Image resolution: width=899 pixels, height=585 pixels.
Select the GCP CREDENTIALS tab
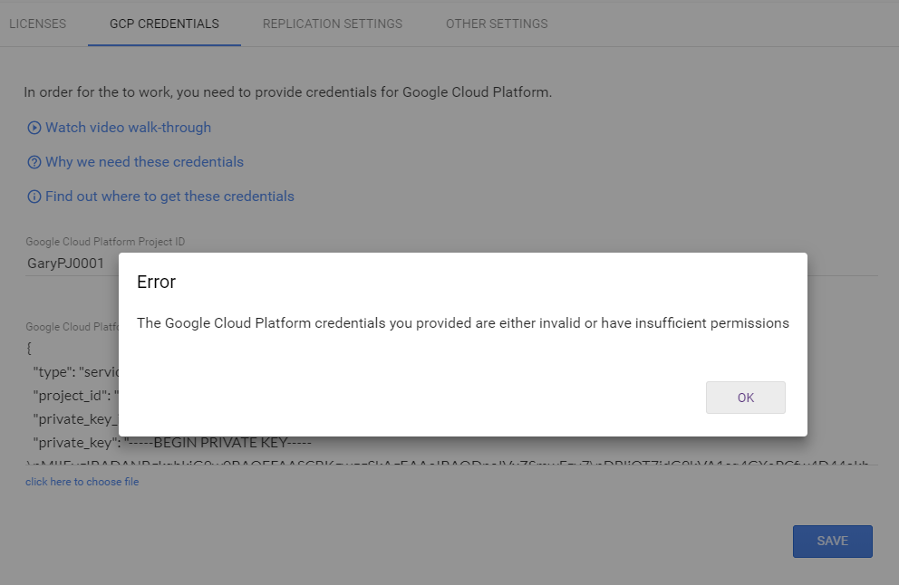(x=164, y=24)
